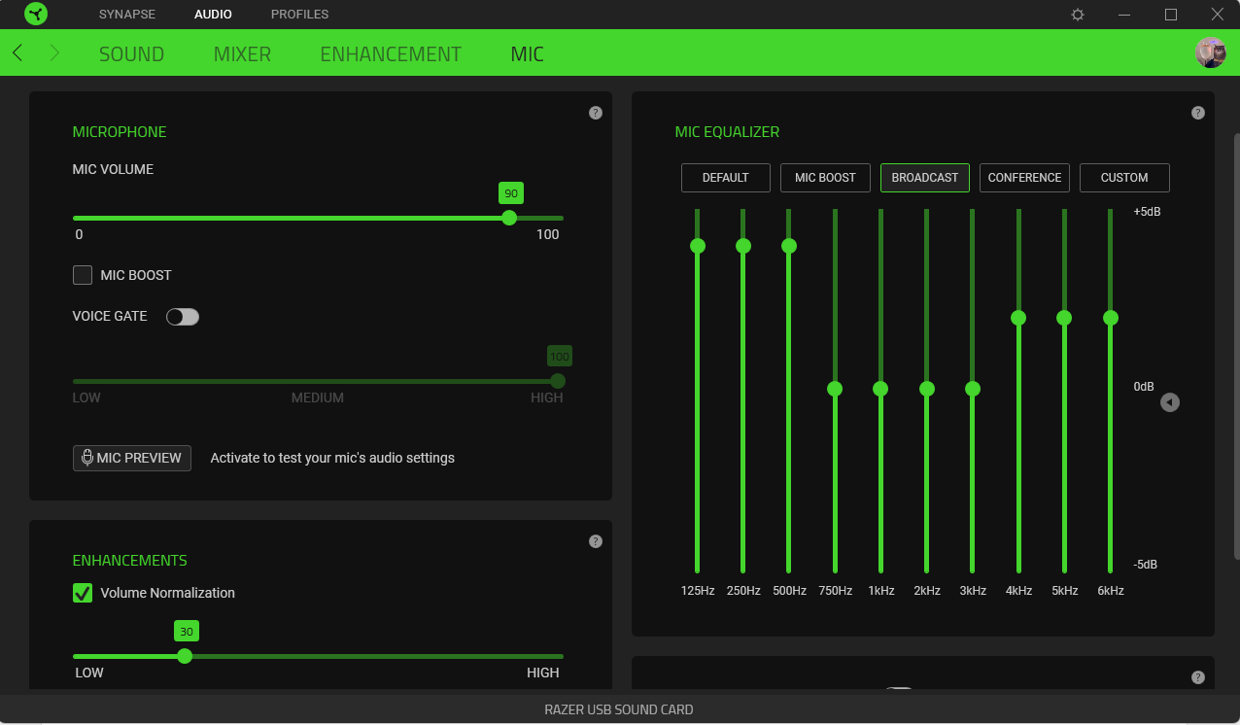Select the Conference equalizer preset
This screenshot has height=725, width=1240.
click(1024, 178)
